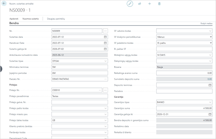Open calendar for Depozito terminas
This screenshot has height=139, width=216.
(x=210, y=85)
